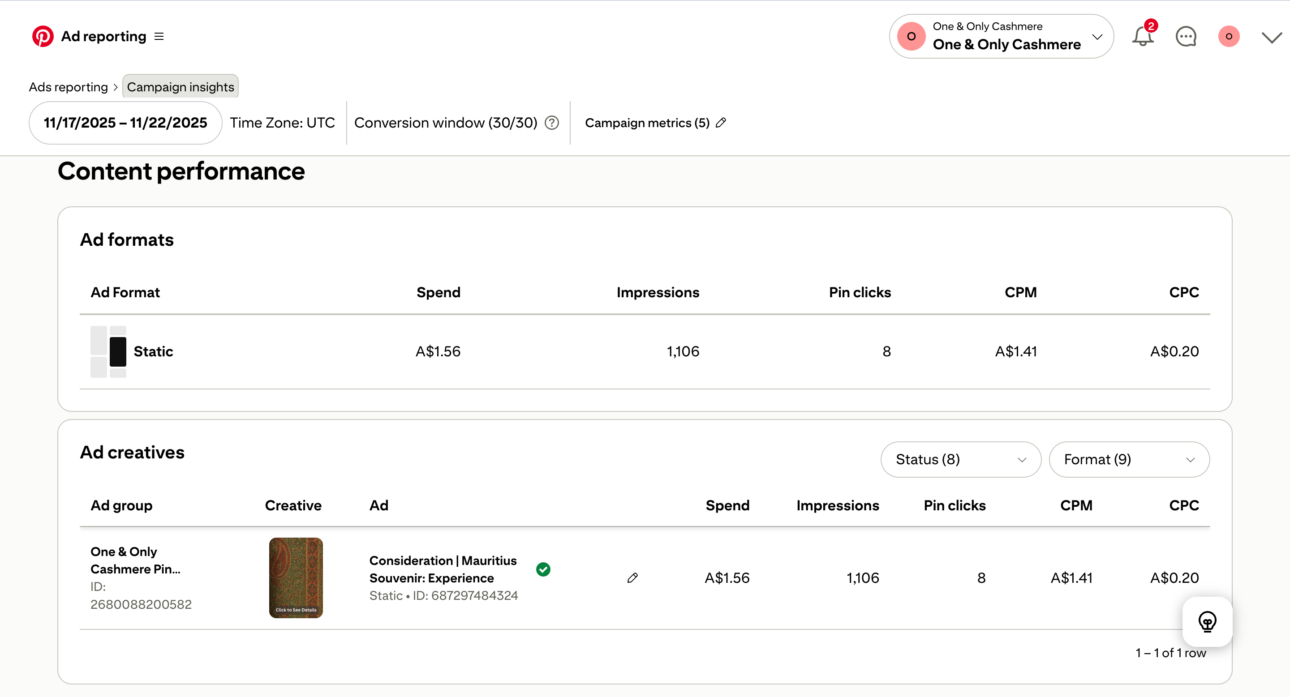
Task: Click Conversion window help question icon
Action: [x=551, y=123]
